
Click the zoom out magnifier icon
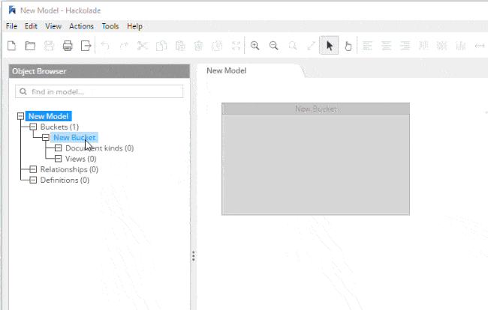pyautogui.click(x=273, y=46)
